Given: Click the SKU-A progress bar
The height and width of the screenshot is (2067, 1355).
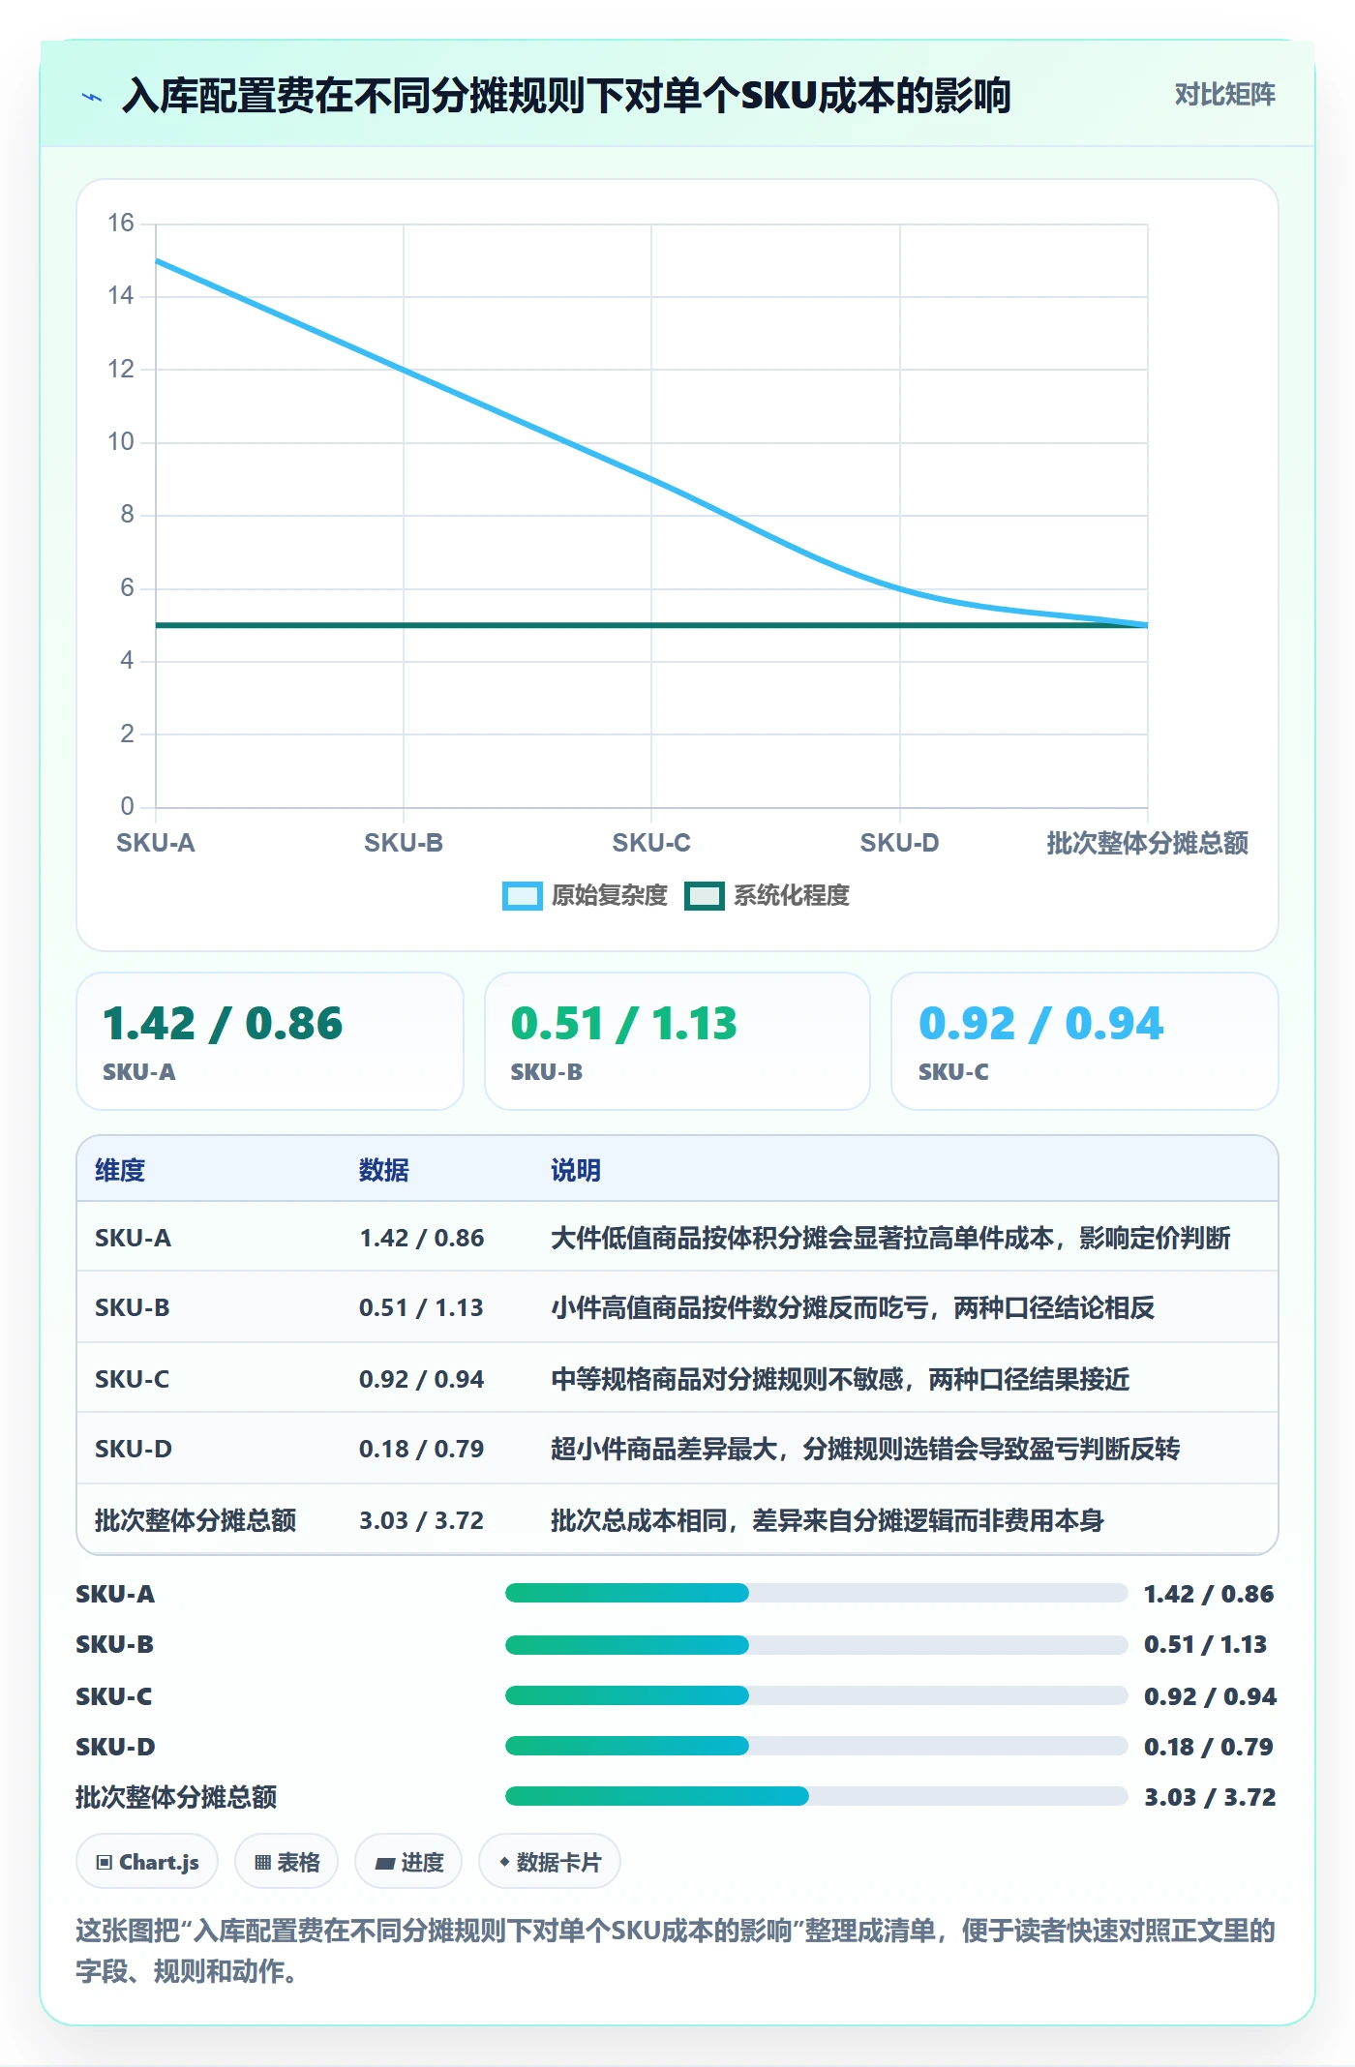Looking at the screenshot, I should (x=816, y=1593).
